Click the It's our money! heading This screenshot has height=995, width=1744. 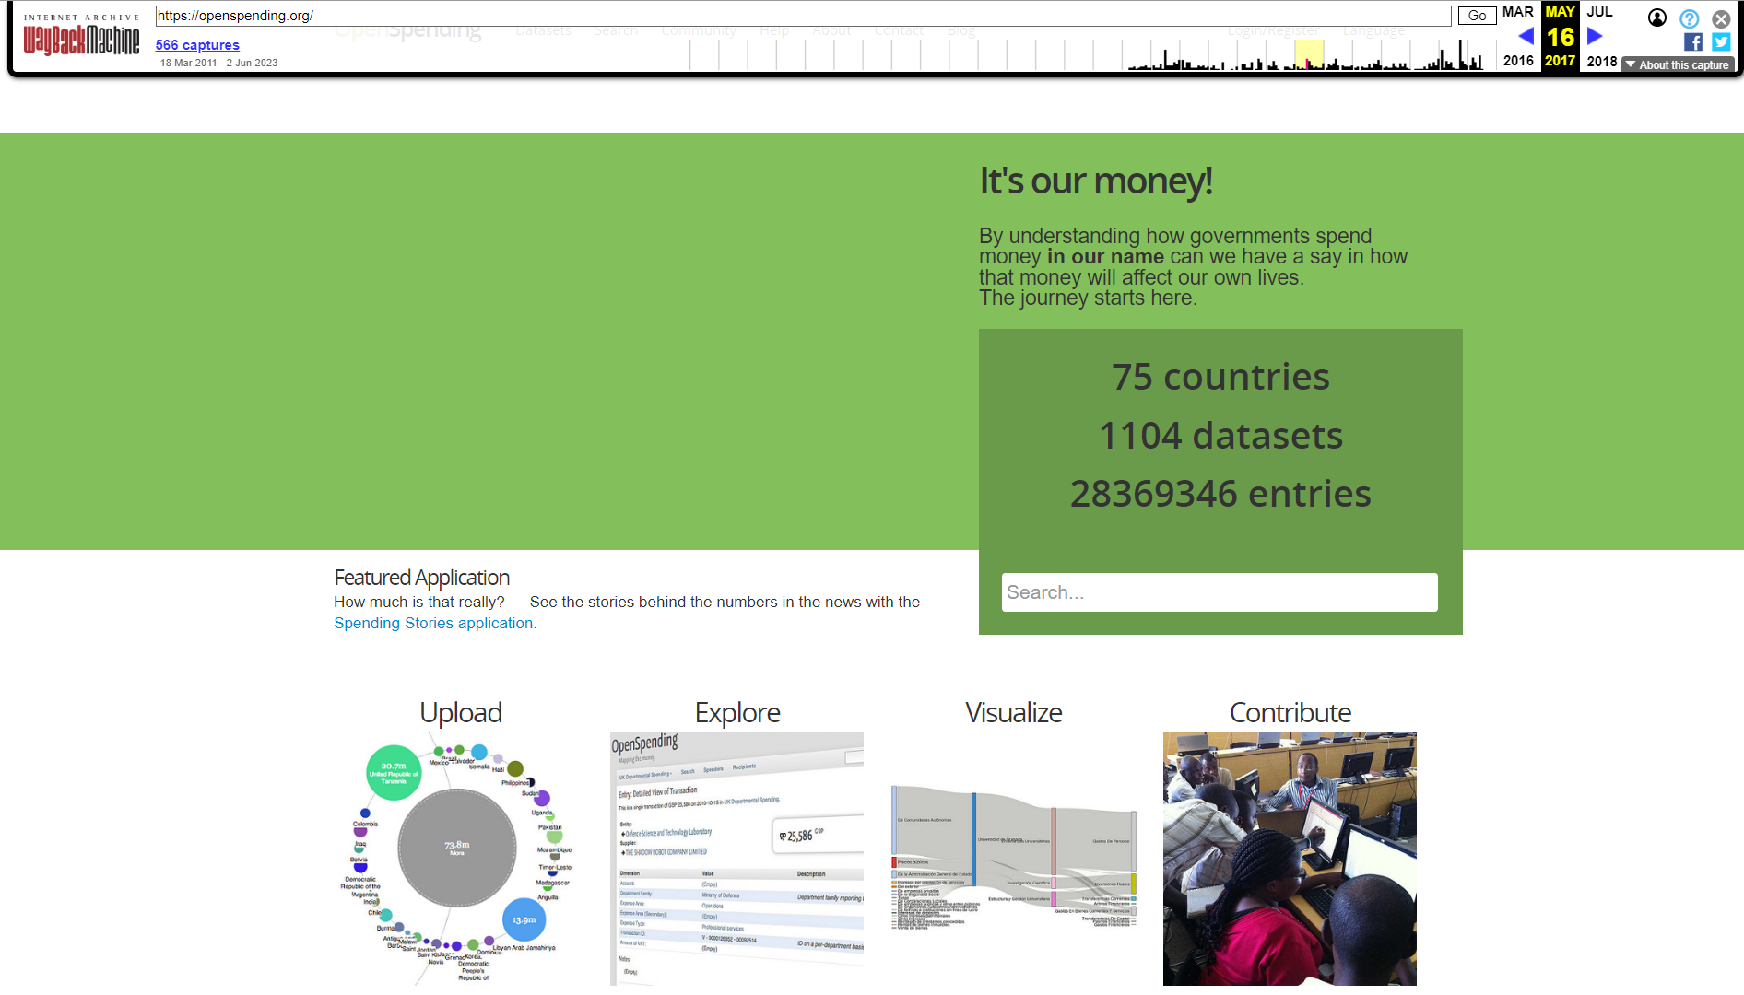(x=1095, y=181)
